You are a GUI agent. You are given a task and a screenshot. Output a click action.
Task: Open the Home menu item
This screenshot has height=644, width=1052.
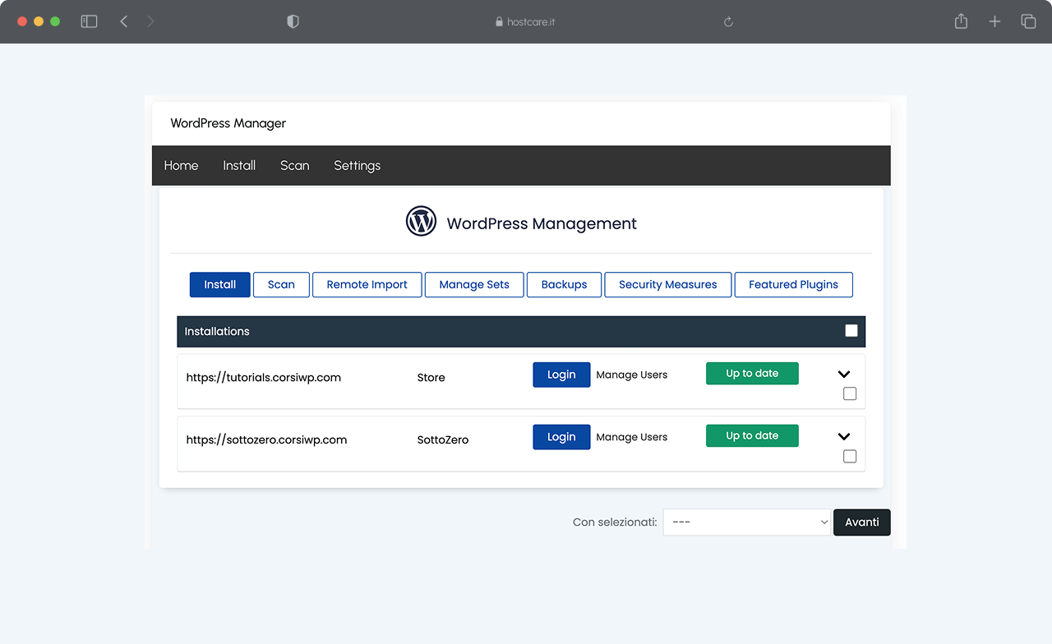point(181,165)
